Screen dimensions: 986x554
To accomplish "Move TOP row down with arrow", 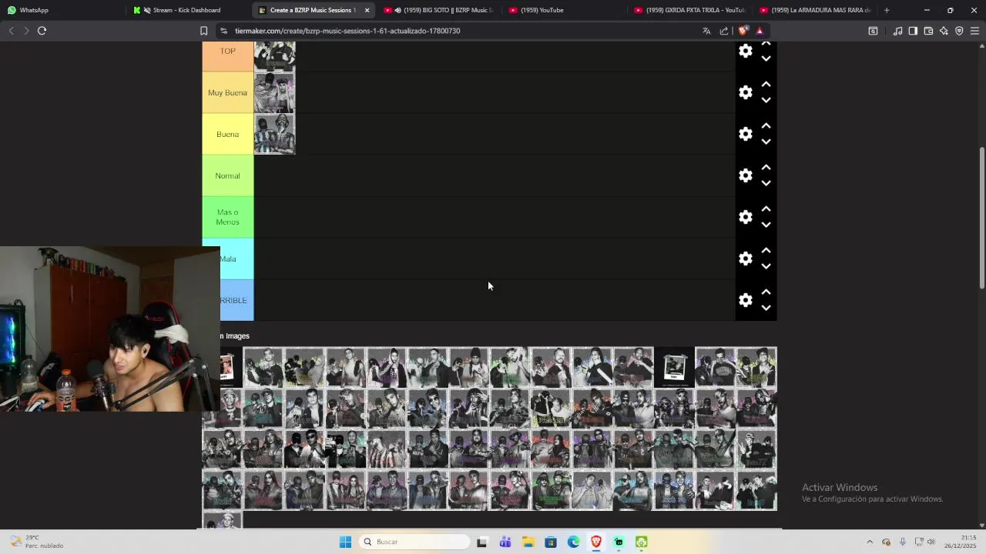I will click(766, 58).
